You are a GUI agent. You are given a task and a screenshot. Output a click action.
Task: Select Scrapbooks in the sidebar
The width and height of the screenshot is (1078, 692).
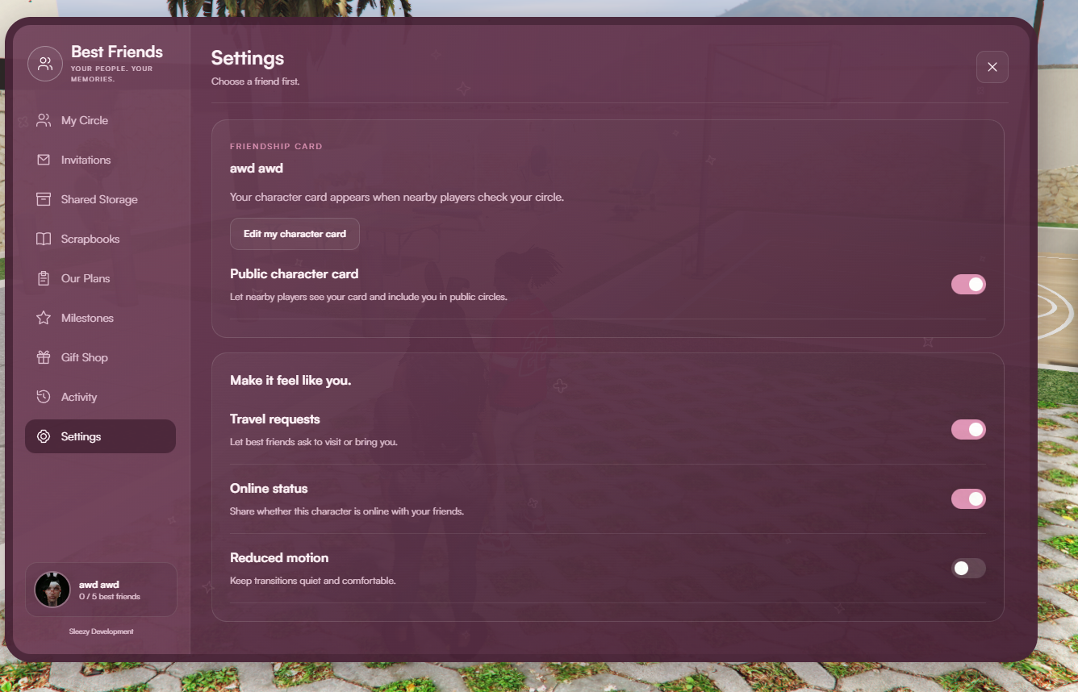pyautogui.click(x=100, y=239)
